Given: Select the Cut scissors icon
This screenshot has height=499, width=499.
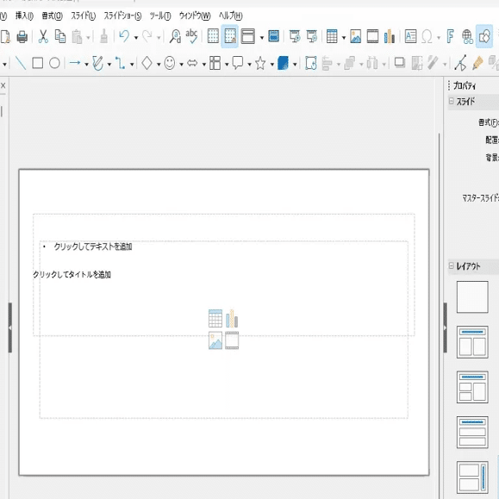Looking at the screenshot, I should (43, 36).
